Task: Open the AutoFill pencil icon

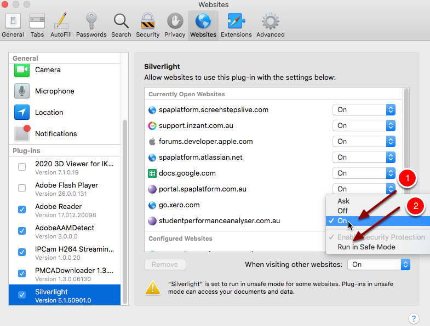Action: [61, 21]
